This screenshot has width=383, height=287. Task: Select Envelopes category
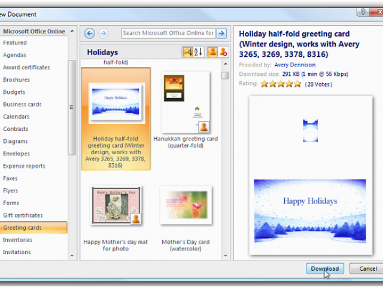tap(16, 154)
